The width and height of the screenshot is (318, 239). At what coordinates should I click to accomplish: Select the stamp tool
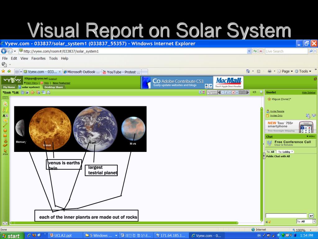point(6,140)
